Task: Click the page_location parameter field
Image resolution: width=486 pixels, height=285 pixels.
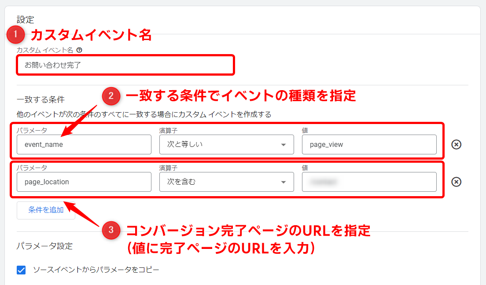Action: click(x=84, y=182)
